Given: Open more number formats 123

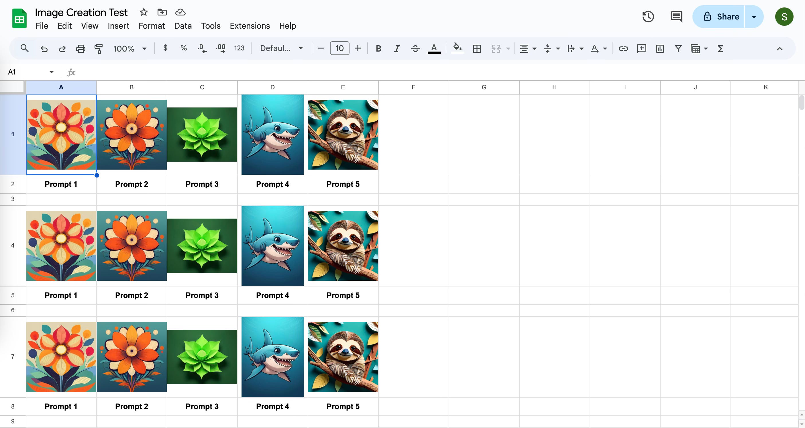Looking at the screenshot, I should [x=239, y=48].
